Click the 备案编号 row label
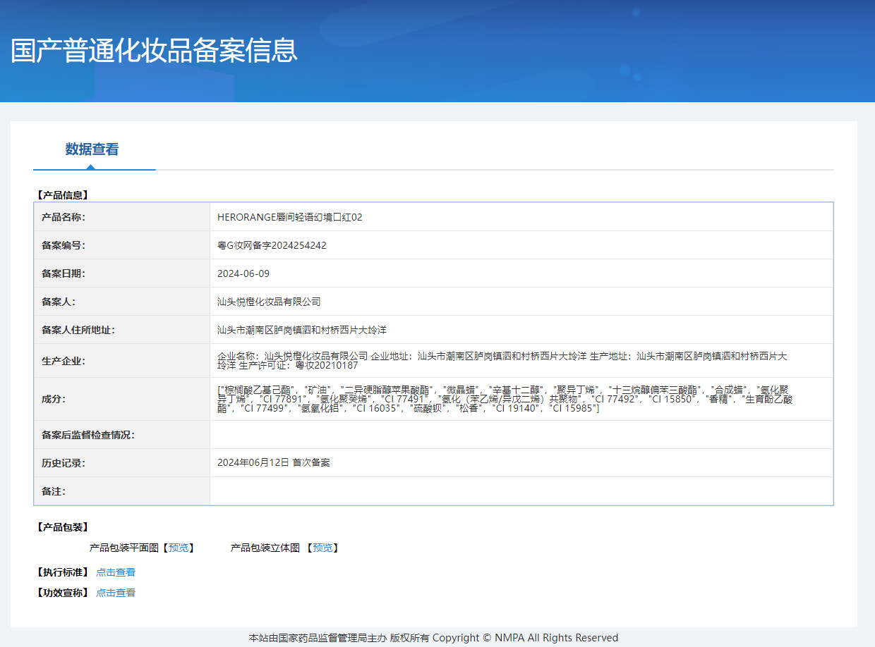Image resolution: width=875 pixels, height=647 pixels. click(x=64, y=245)
